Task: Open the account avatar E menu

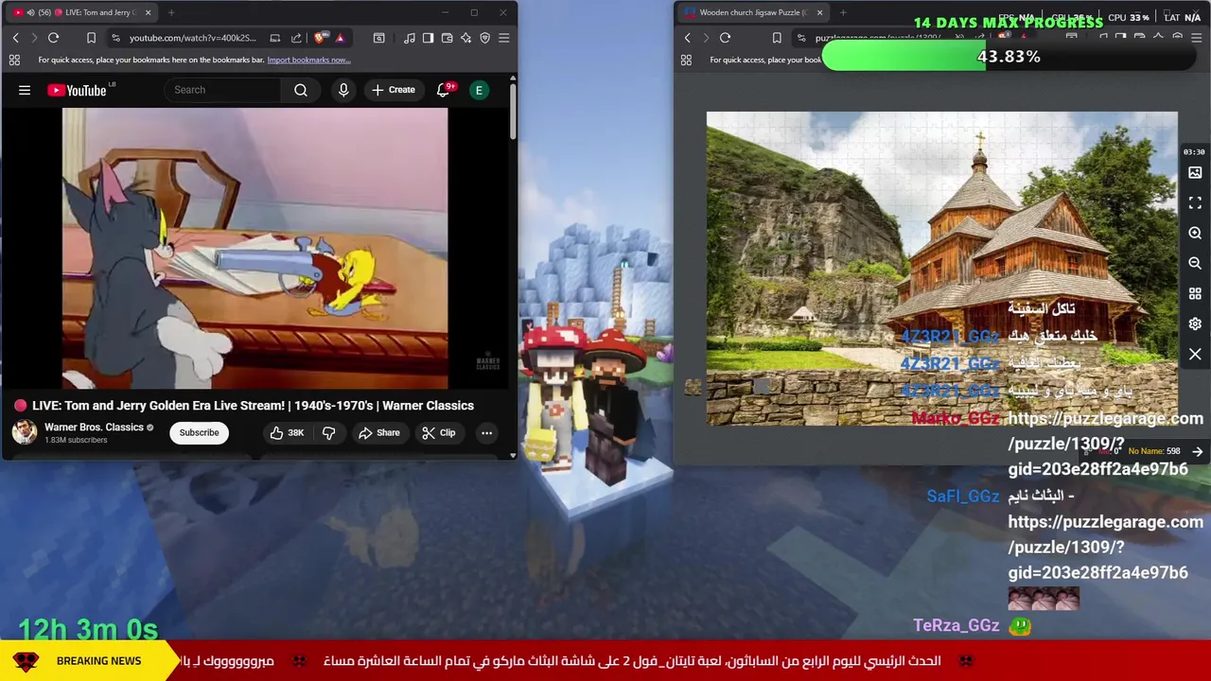Action: click(x=480, y=90)
